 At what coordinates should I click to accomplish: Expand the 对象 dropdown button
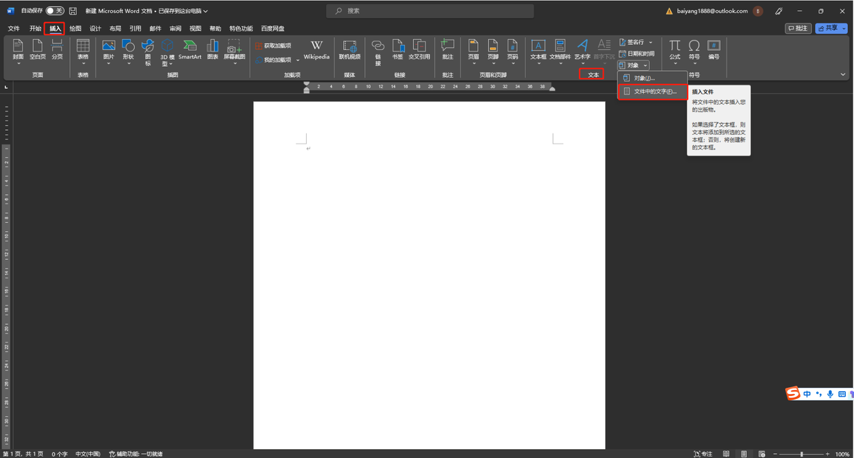point(645,65)
